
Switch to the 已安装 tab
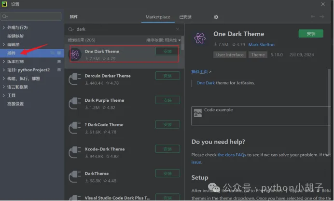point(185,17)
